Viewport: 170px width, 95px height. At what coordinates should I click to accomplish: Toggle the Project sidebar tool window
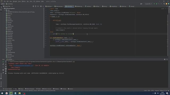click(x=1, y=8)
